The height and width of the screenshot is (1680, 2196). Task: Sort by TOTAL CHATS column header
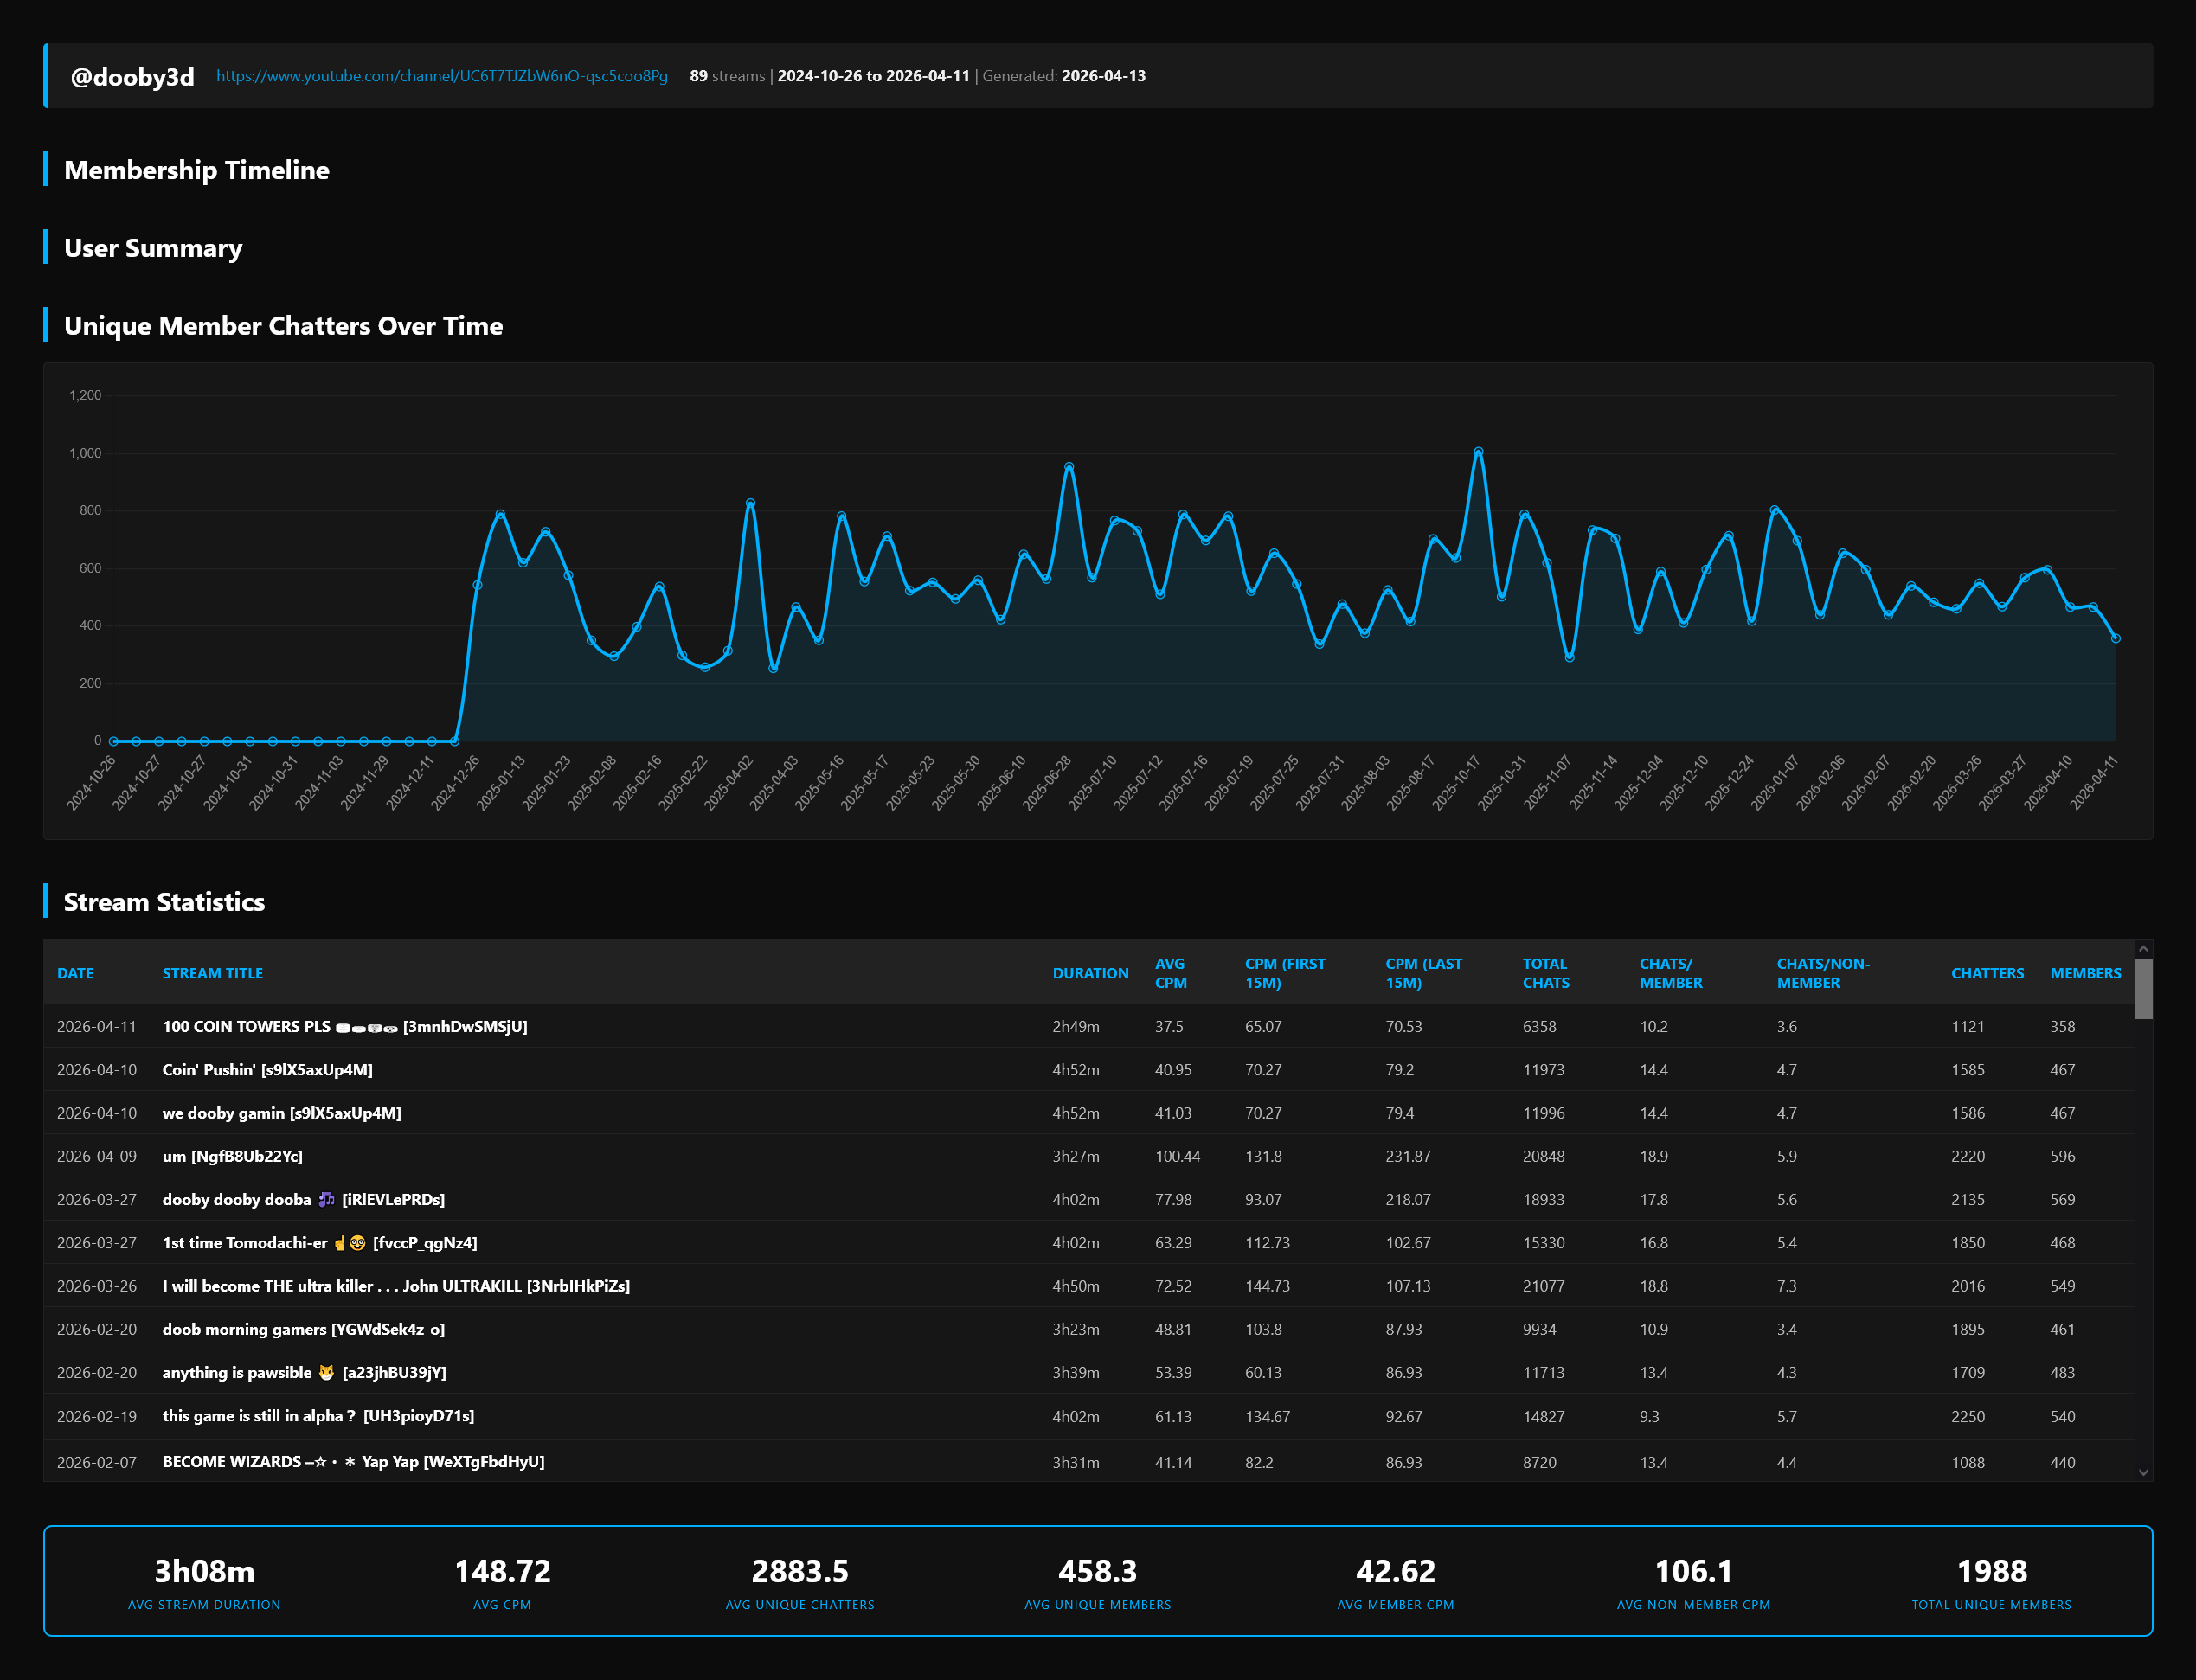point(1545,973)
